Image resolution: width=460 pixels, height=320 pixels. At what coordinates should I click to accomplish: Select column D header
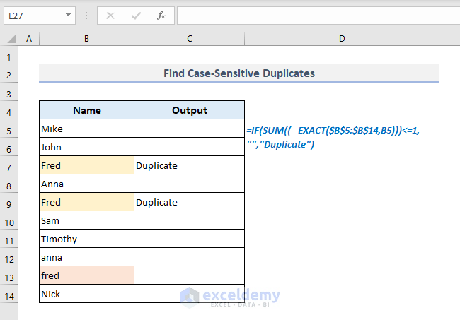[342, 39]
